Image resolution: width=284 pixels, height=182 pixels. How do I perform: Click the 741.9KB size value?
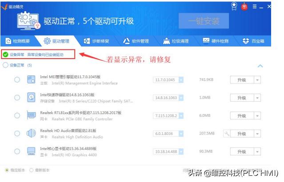pyautogui.click(x=206, y=79)
